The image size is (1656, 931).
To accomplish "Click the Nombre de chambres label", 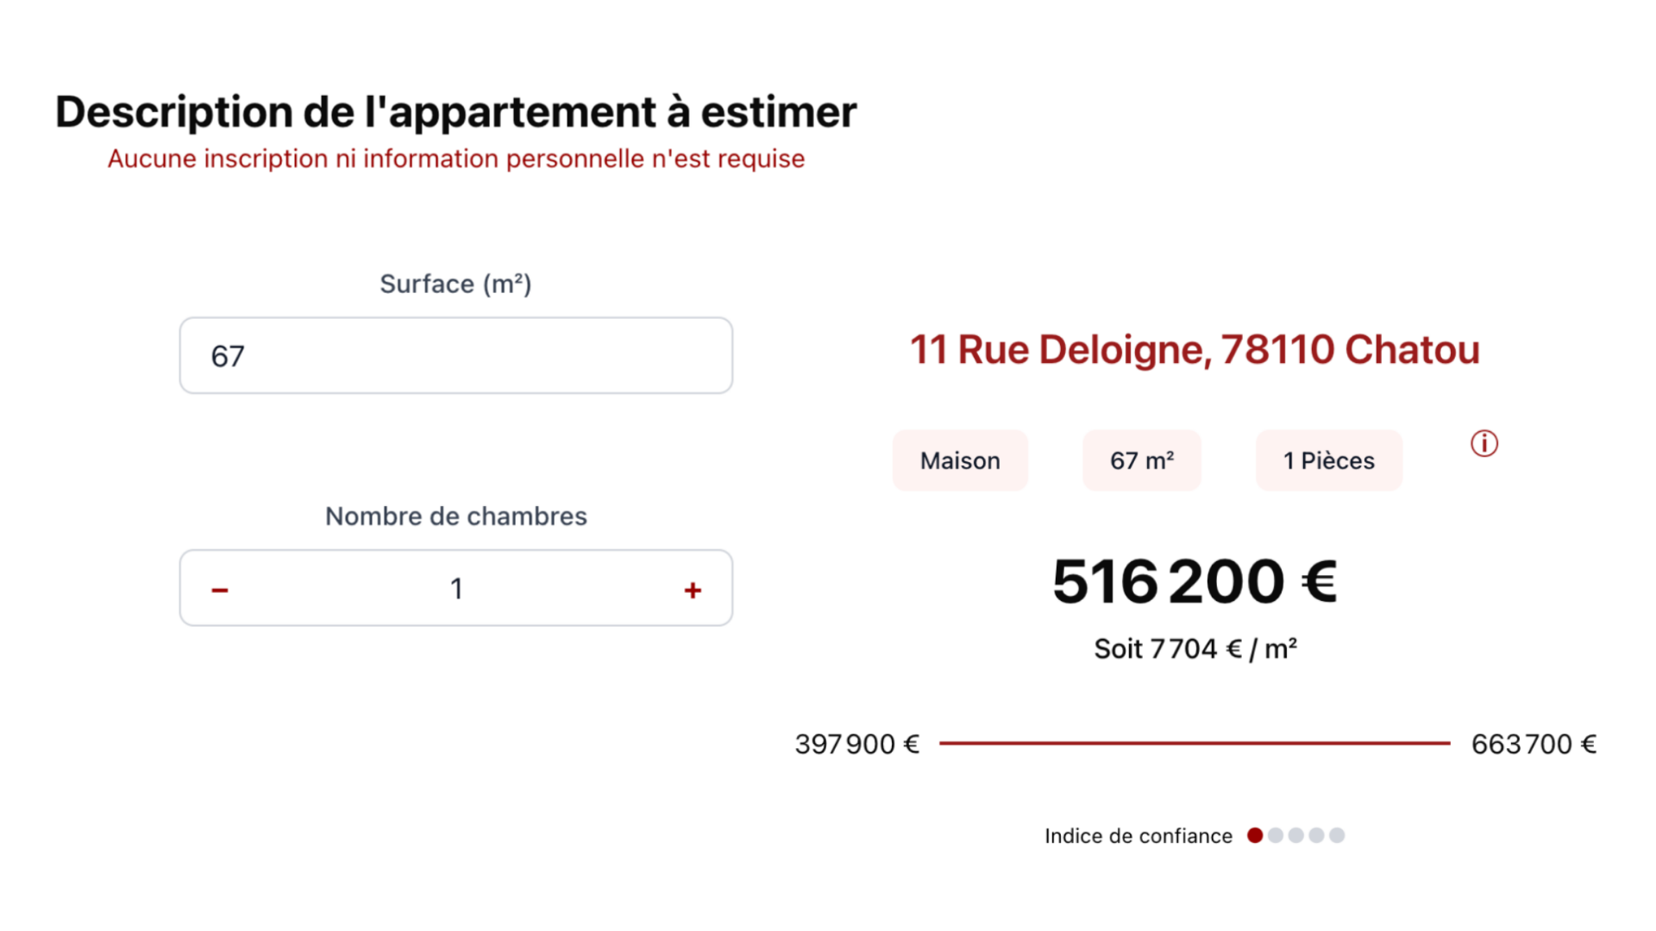I will point(455,516).
